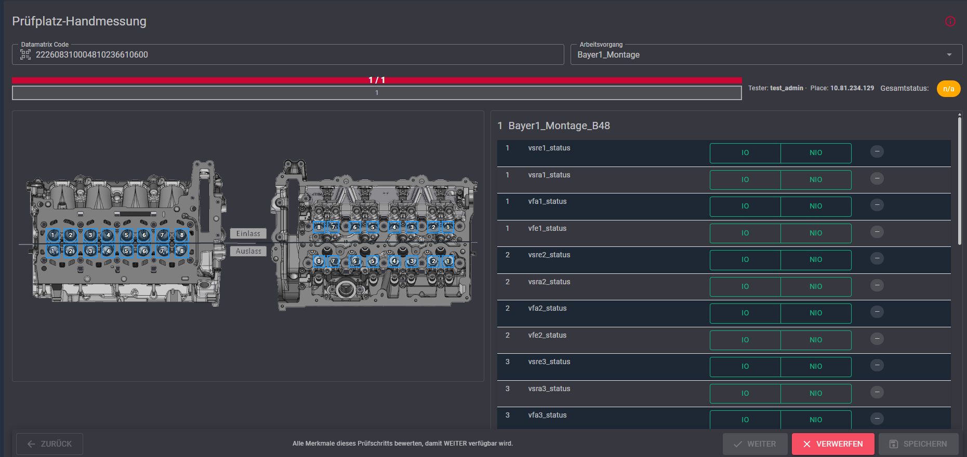The height and width of the screenshot is (457, 967).
Task: Clear vfe2_status using minus icon
Action: [877, 339]
